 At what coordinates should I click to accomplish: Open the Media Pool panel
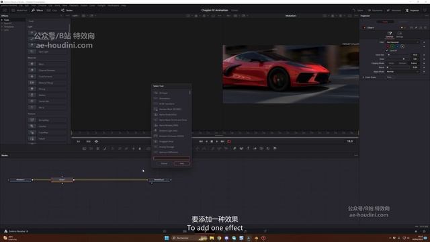tap(19, 10)
